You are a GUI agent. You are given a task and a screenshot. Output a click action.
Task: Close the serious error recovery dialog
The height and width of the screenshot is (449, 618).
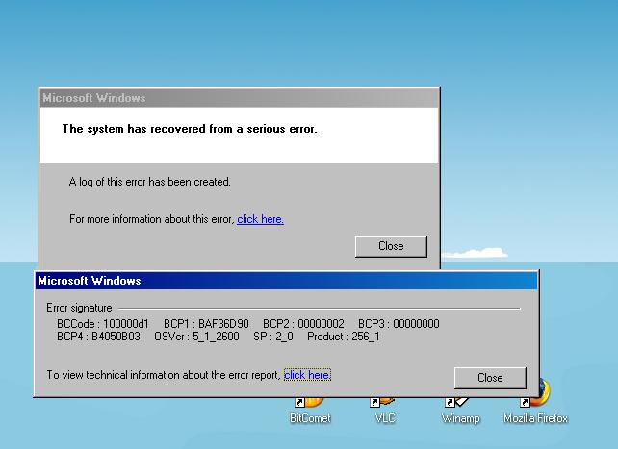click(391, 246)
